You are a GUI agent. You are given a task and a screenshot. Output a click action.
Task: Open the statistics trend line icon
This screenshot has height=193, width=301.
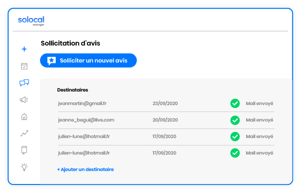coord(25,133)
